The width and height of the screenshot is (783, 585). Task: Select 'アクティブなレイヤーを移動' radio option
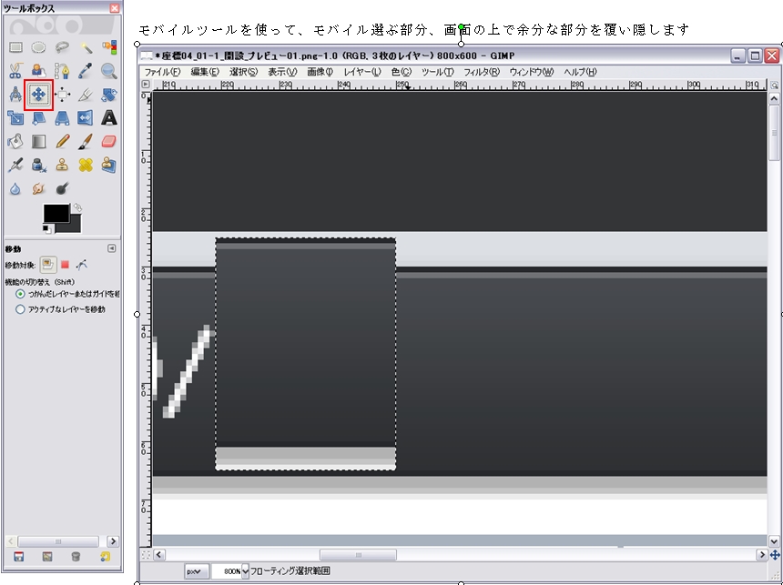click(x=20, y=309)
